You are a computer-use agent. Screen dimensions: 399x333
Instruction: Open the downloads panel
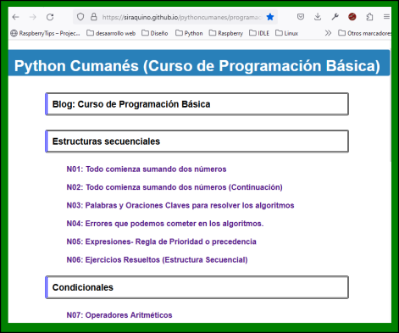(x=318, y=17)
